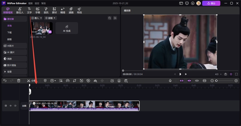241x126 pixels.
Task: Click the AI 生成 generate button
Action: point(67,28)
